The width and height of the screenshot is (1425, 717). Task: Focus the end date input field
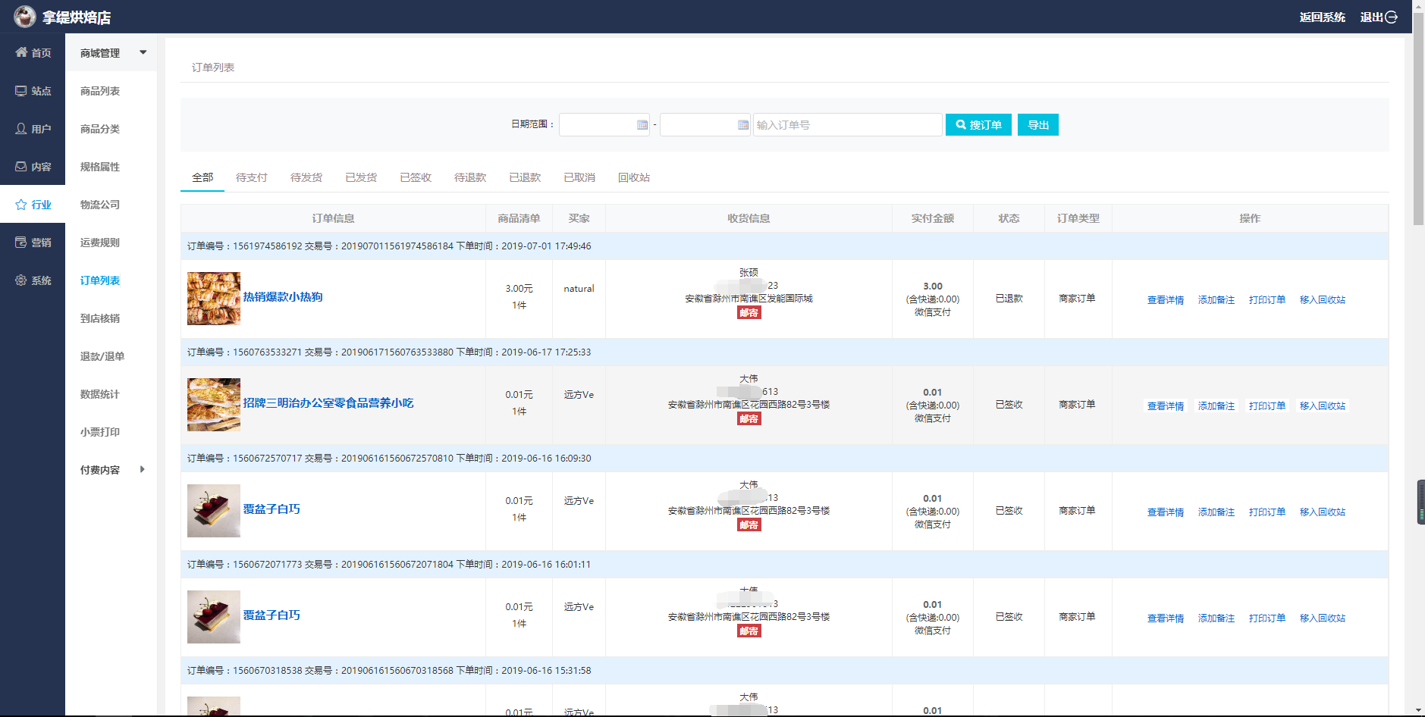(705, 125)
